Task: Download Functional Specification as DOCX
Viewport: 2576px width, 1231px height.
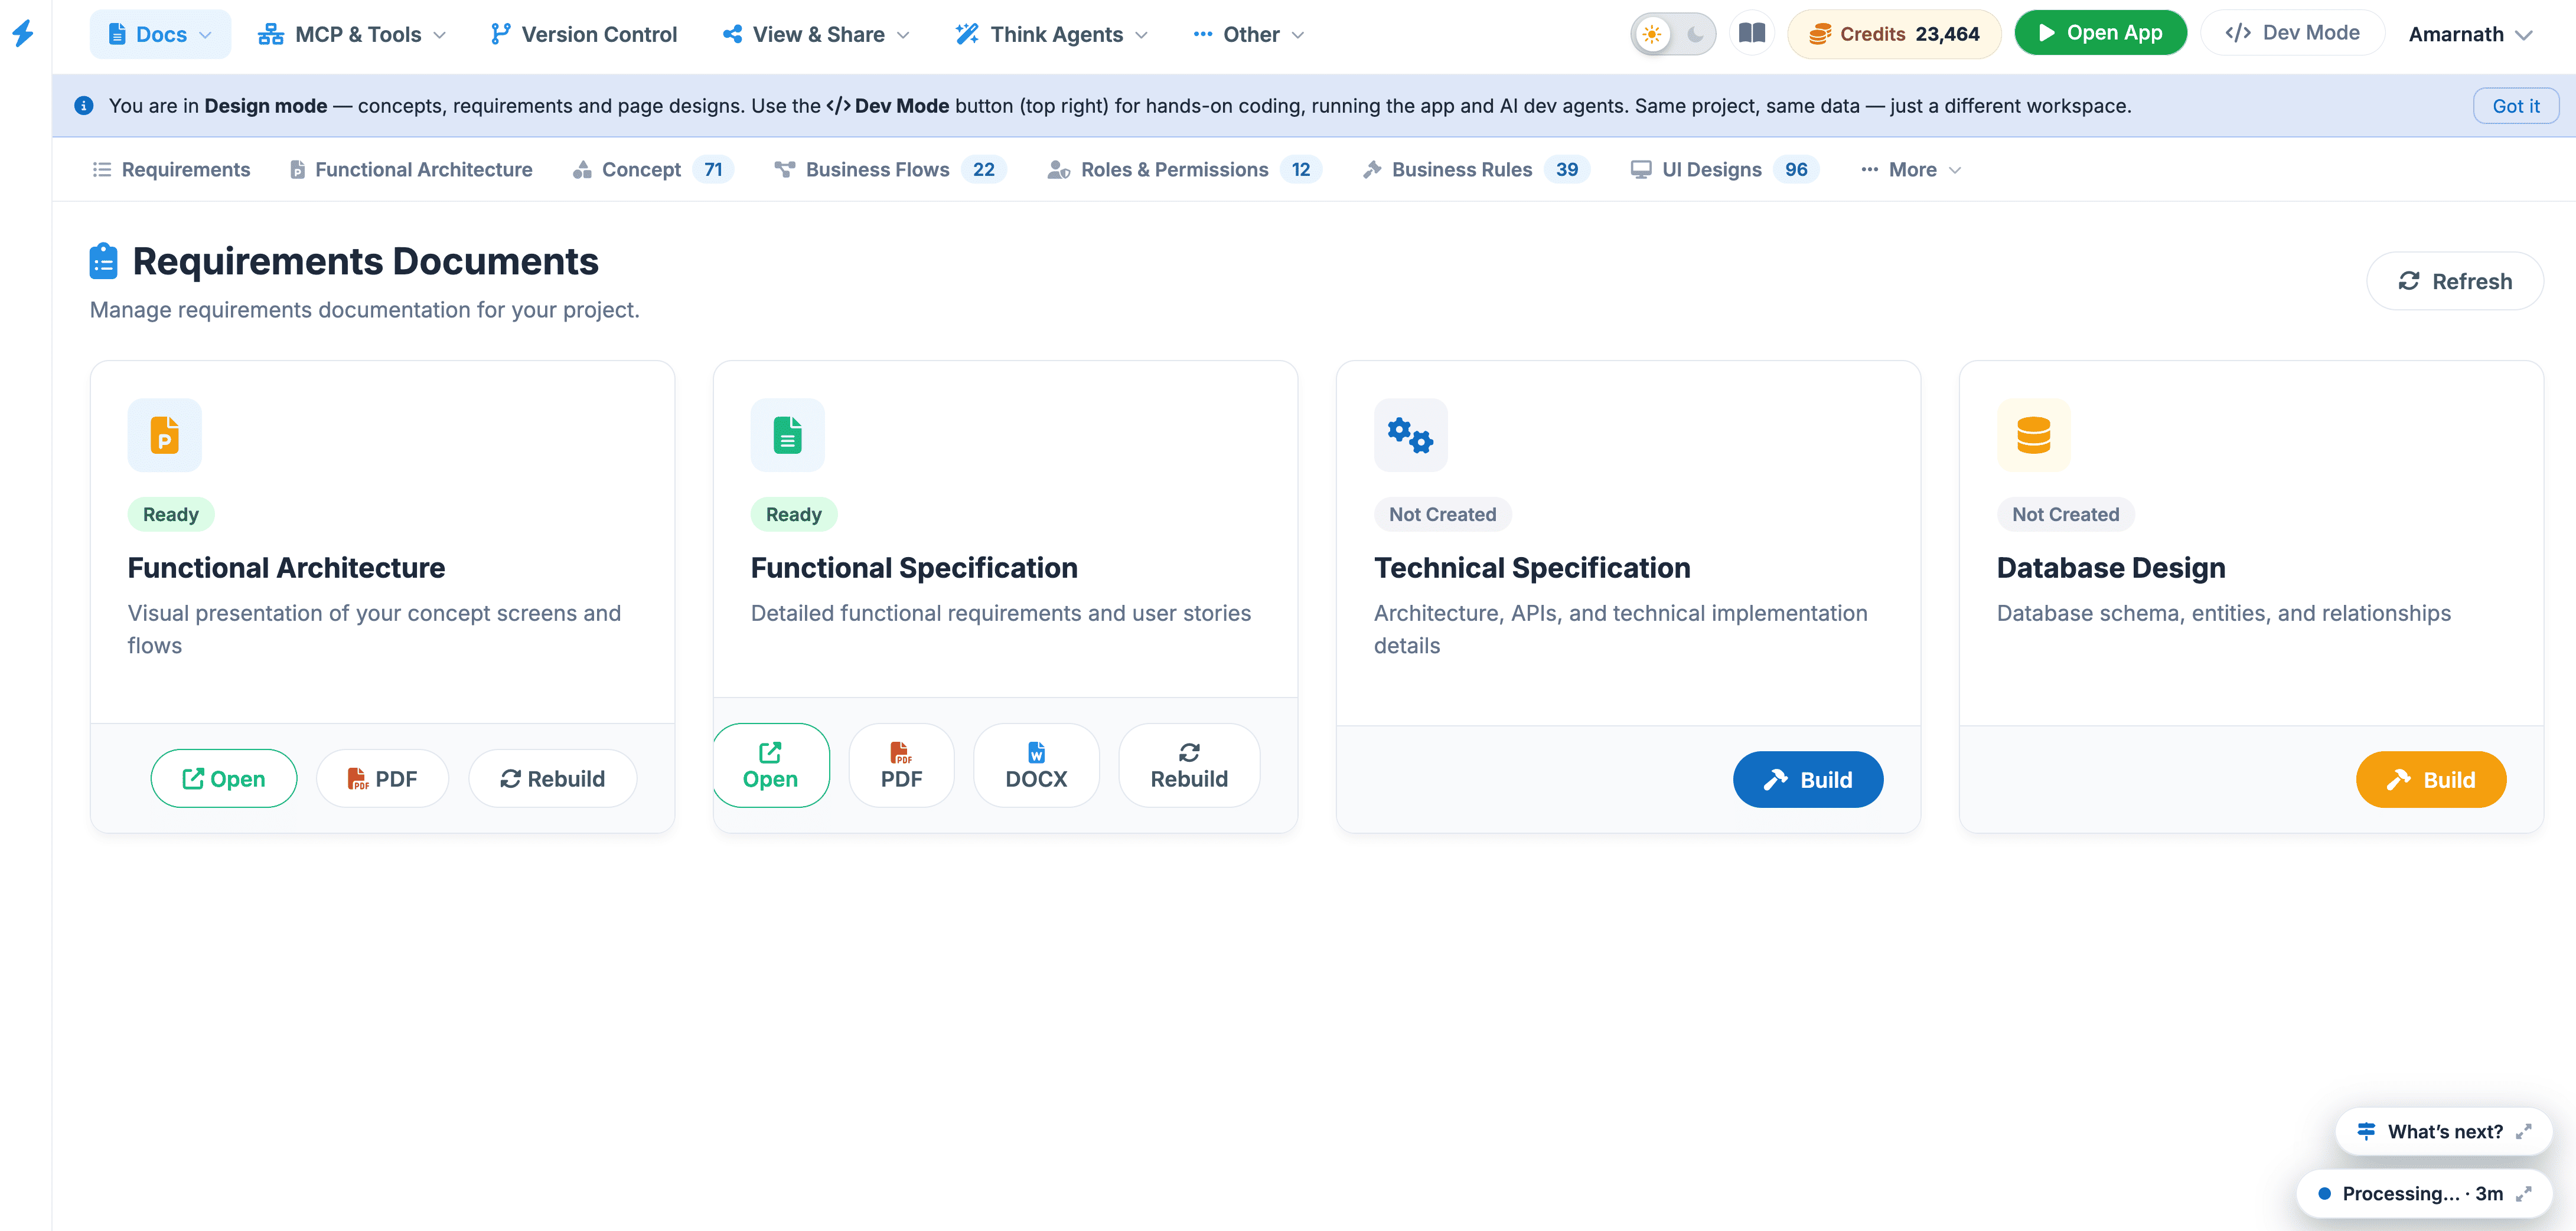Action: [x=1036, y=765]
